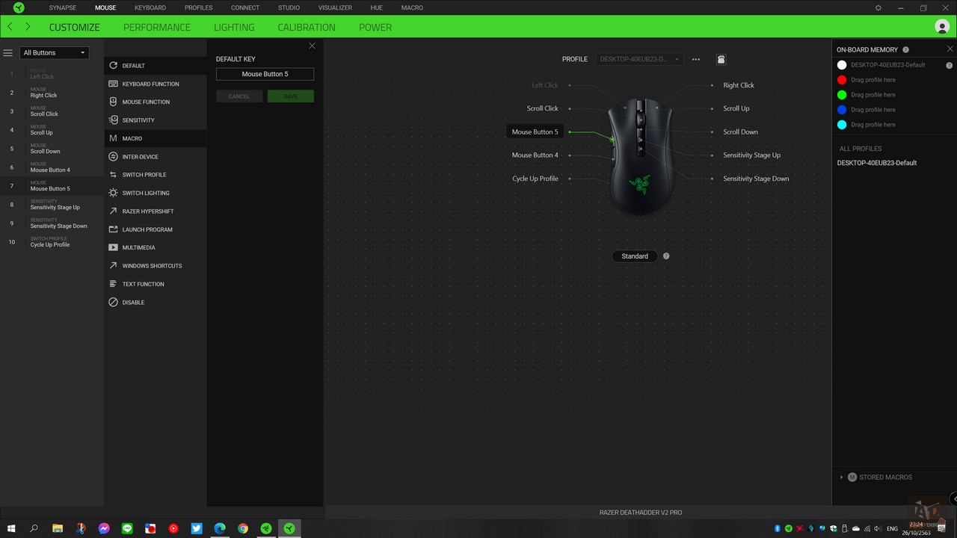Open Inter-Device assignment option

tap(156, 157)
